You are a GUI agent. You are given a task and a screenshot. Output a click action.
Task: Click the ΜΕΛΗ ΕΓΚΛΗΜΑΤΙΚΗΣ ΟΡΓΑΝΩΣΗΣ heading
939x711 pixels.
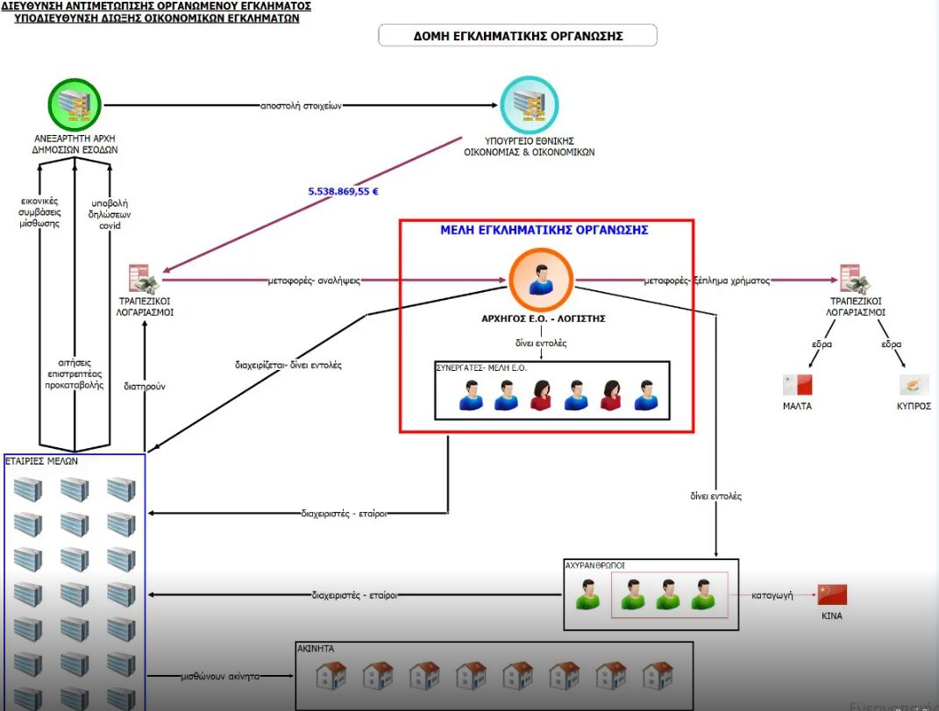[x=544, y=231]
